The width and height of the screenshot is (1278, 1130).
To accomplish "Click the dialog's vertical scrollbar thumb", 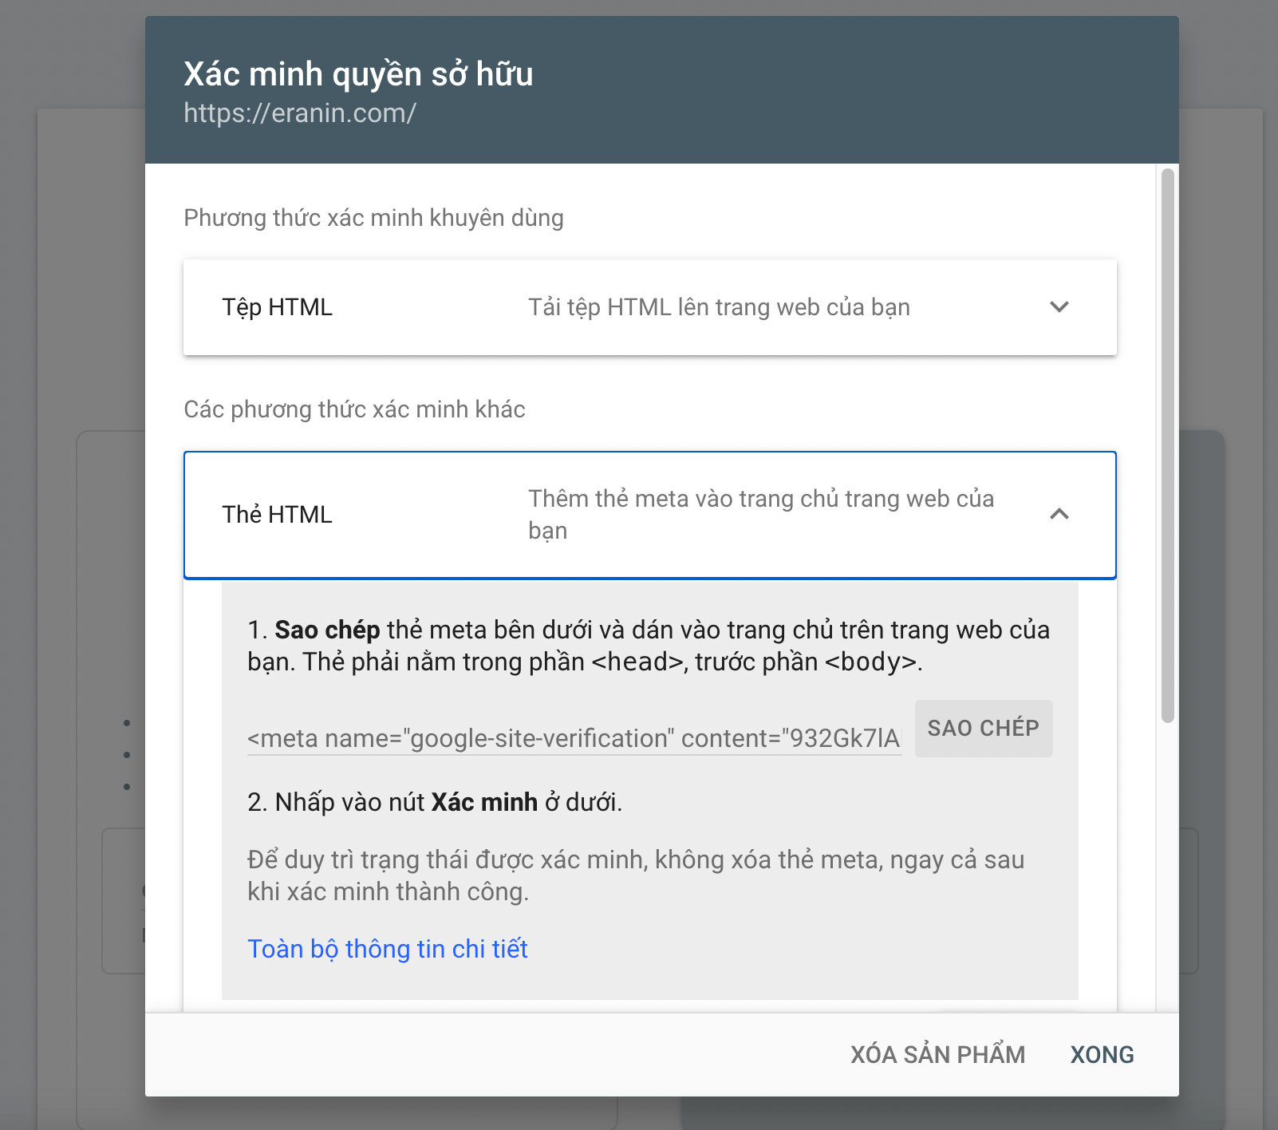I will [x=1168, y=445].
